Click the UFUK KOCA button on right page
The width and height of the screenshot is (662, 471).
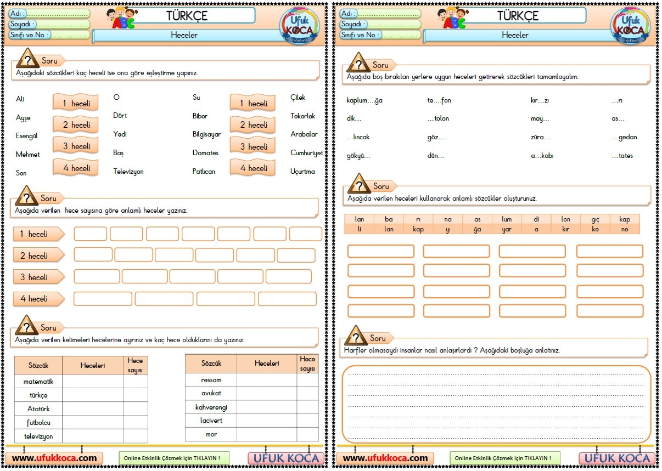click(x=617, y=458)
